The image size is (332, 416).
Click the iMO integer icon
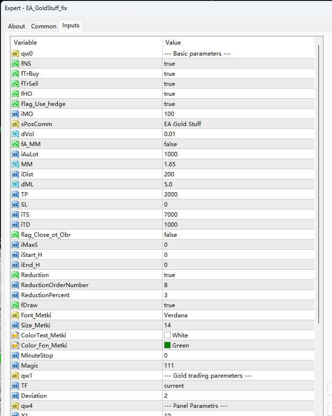point(15,114)
